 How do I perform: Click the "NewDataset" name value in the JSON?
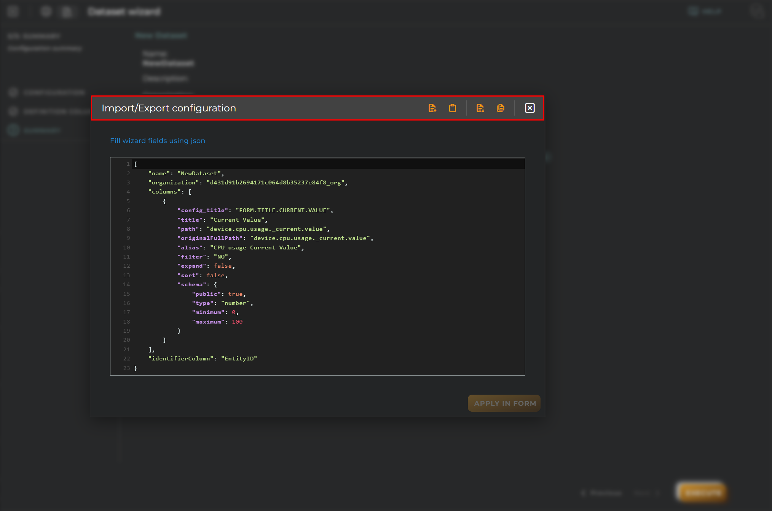pyautogui.click(x=199, y=173)
